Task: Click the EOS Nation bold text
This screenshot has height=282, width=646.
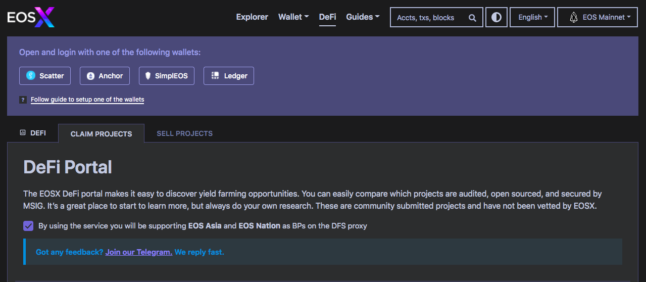Action: (x=259, y=226)
